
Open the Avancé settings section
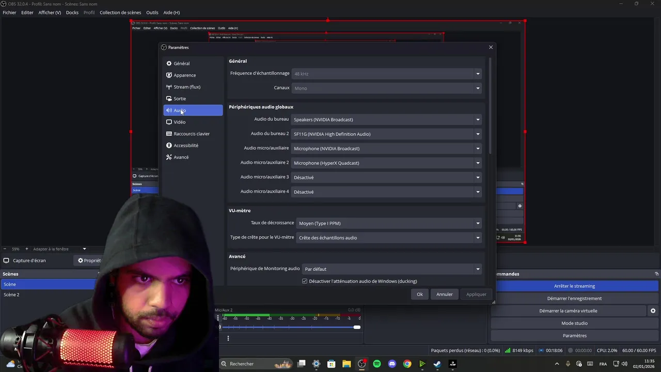193,157
